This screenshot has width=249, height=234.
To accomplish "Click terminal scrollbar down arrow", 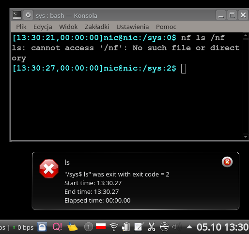I will pyautogui.click(x=246, y=137).
